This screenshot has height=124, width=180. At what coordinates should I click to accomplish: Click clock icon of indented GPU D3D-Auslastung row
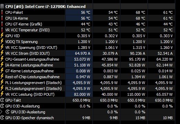pos(8,112)
